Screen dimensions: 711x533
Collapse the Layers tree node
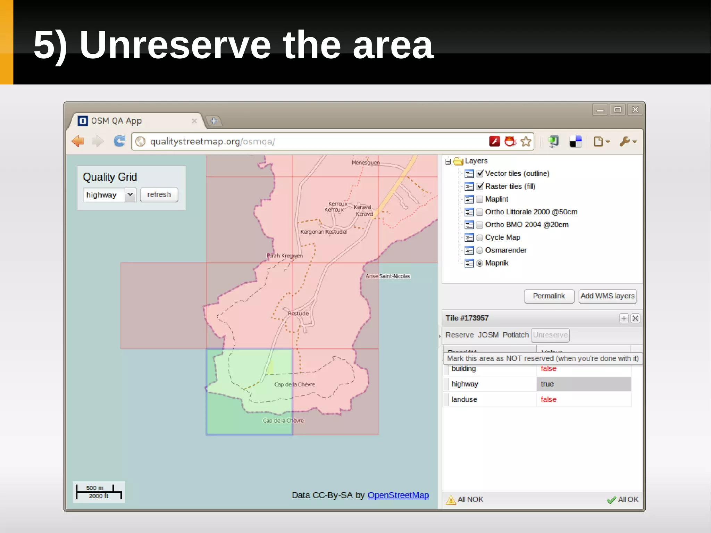pyautogui.click(x=448, y=161)
